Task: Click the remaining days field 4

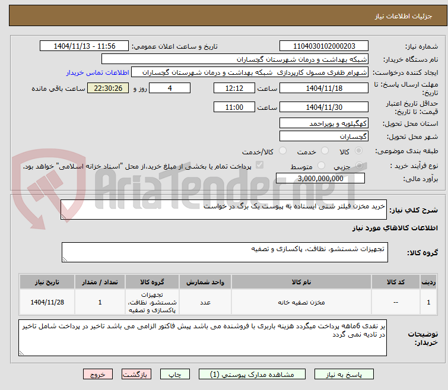Action: click(170, 88)
